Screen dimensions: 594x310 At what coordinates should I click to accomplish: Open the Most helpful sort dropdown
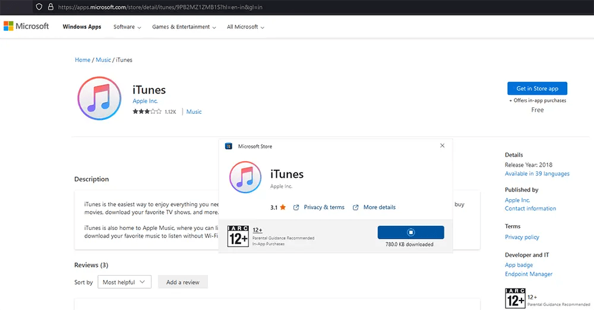tap(124, 282)
